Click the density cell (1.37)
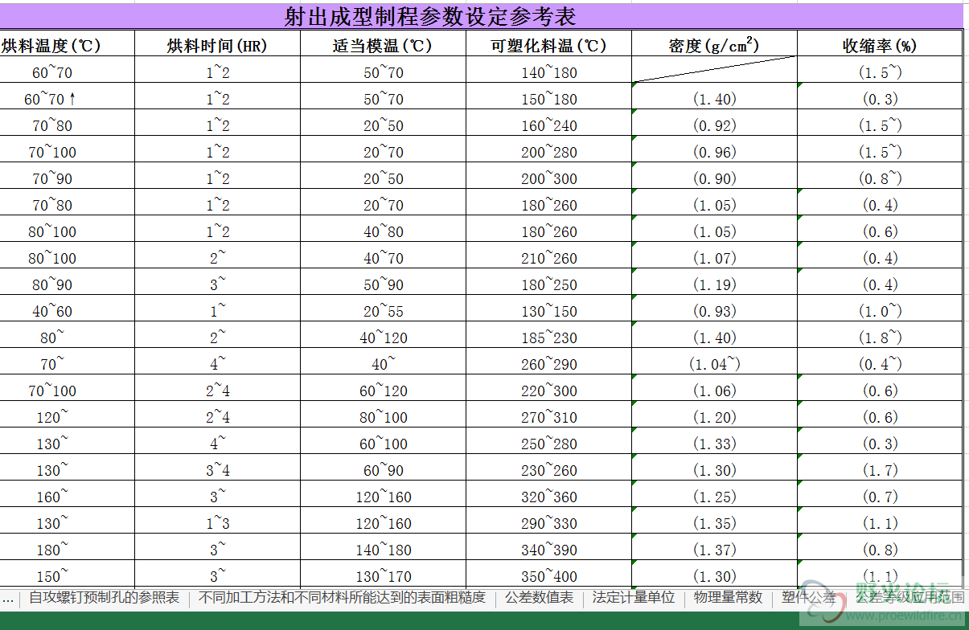The height and width of the screenshot is (630, 969). tap(714, 547)
